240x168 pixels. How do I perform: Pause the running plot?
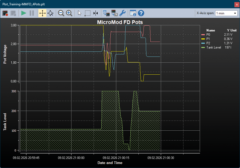pos(32,13)
